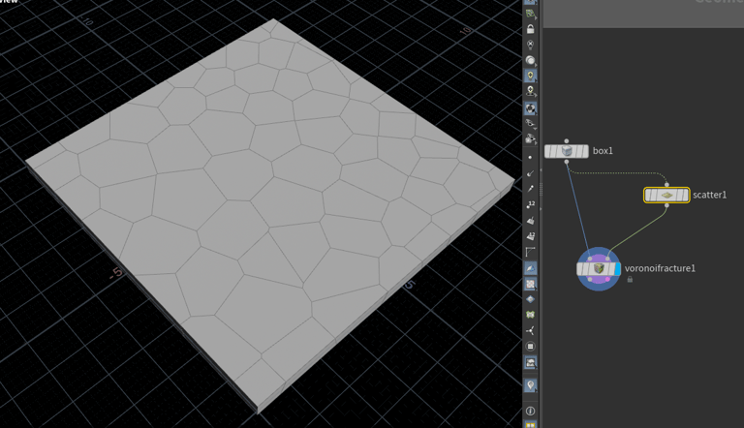744x428 pixels.
Task: Toggle the highlighted blue surface display icon
Action: (531, 268)
